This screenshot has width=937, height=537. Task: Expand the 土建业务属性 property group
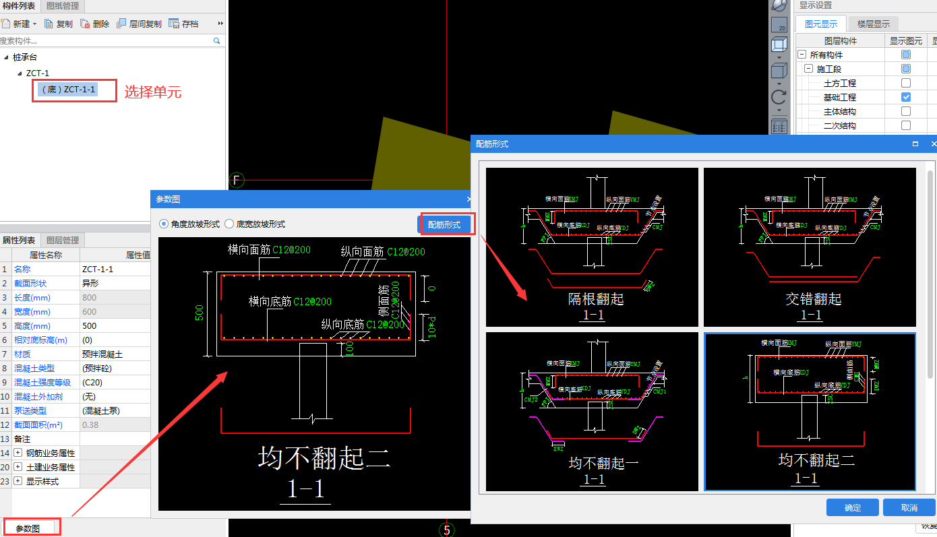coord(18,467)
